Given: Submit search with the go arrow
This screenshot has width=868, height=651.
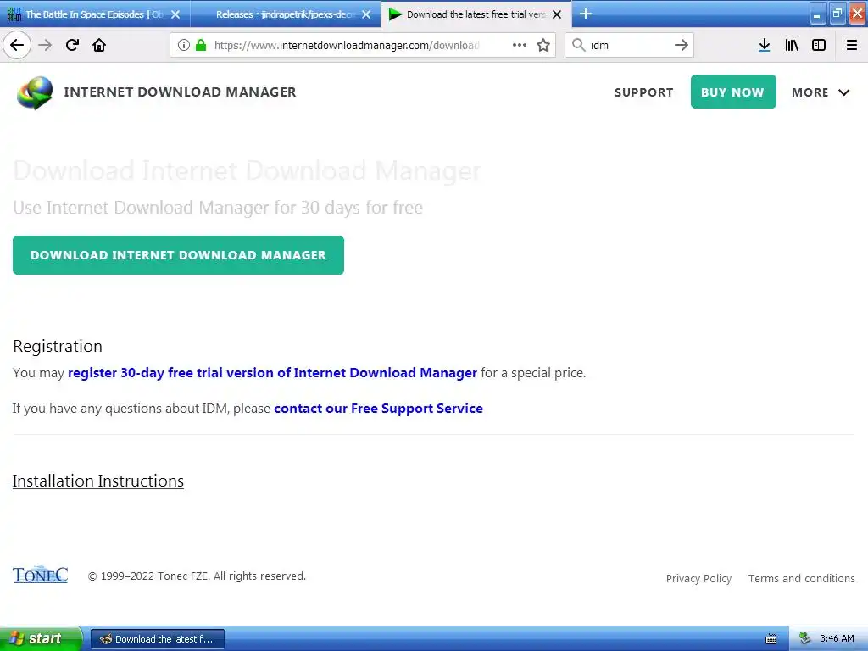Looking at the screenshot, I should [682, 45].
